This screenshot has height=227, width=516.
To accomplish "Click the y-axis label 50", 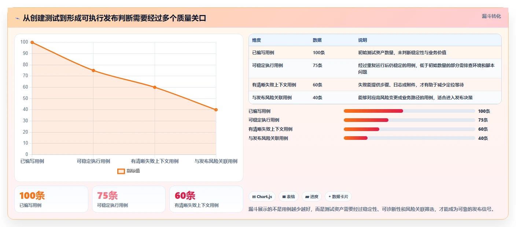I will pos(25,98).
